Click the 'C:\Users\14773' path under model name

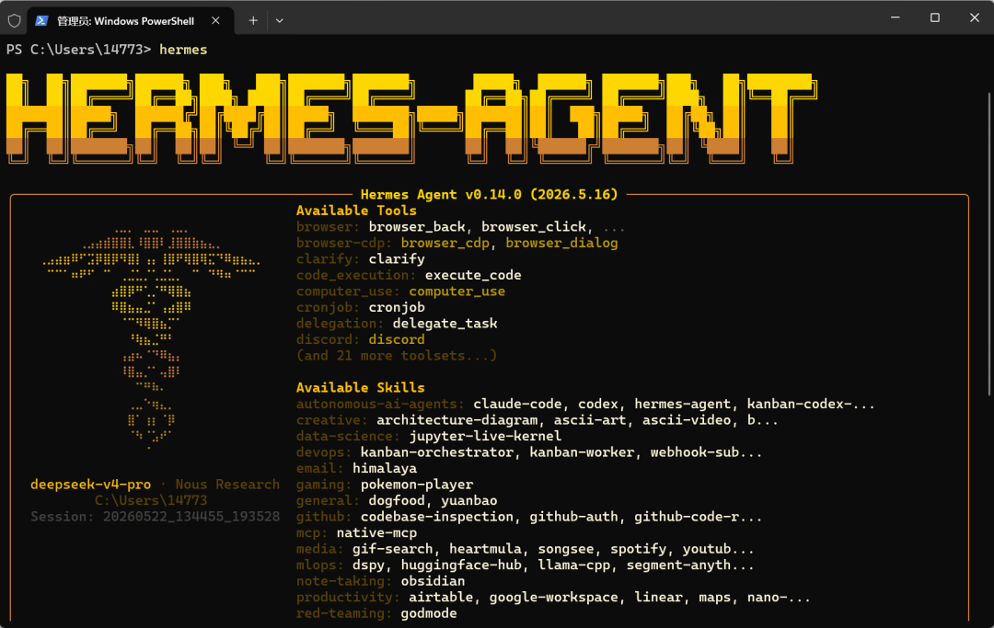coord(151,501)
